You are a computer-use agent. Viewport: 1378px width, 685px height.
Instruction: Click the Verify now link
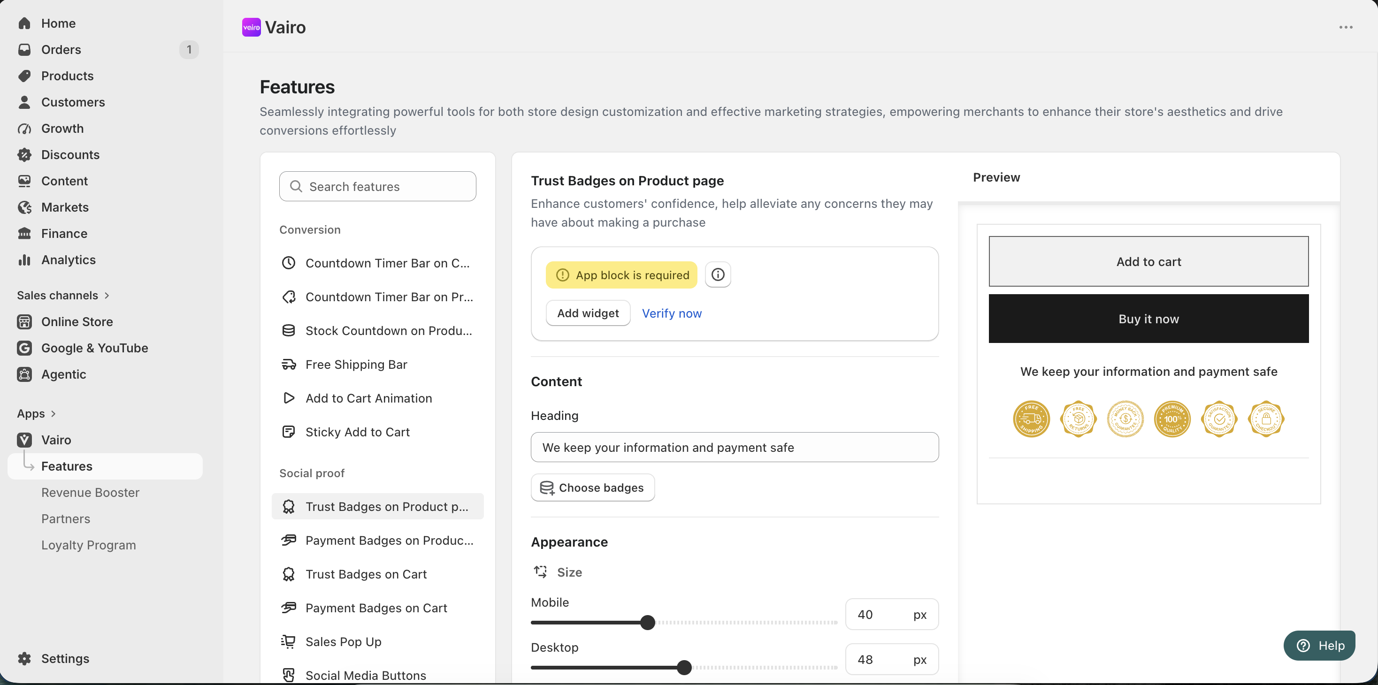coord(672,313)
